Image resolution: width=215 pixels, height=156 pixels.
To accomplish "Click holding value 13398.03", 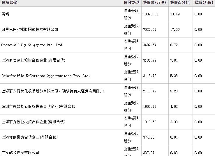I will pyautogui.click(x=151, y=14).
